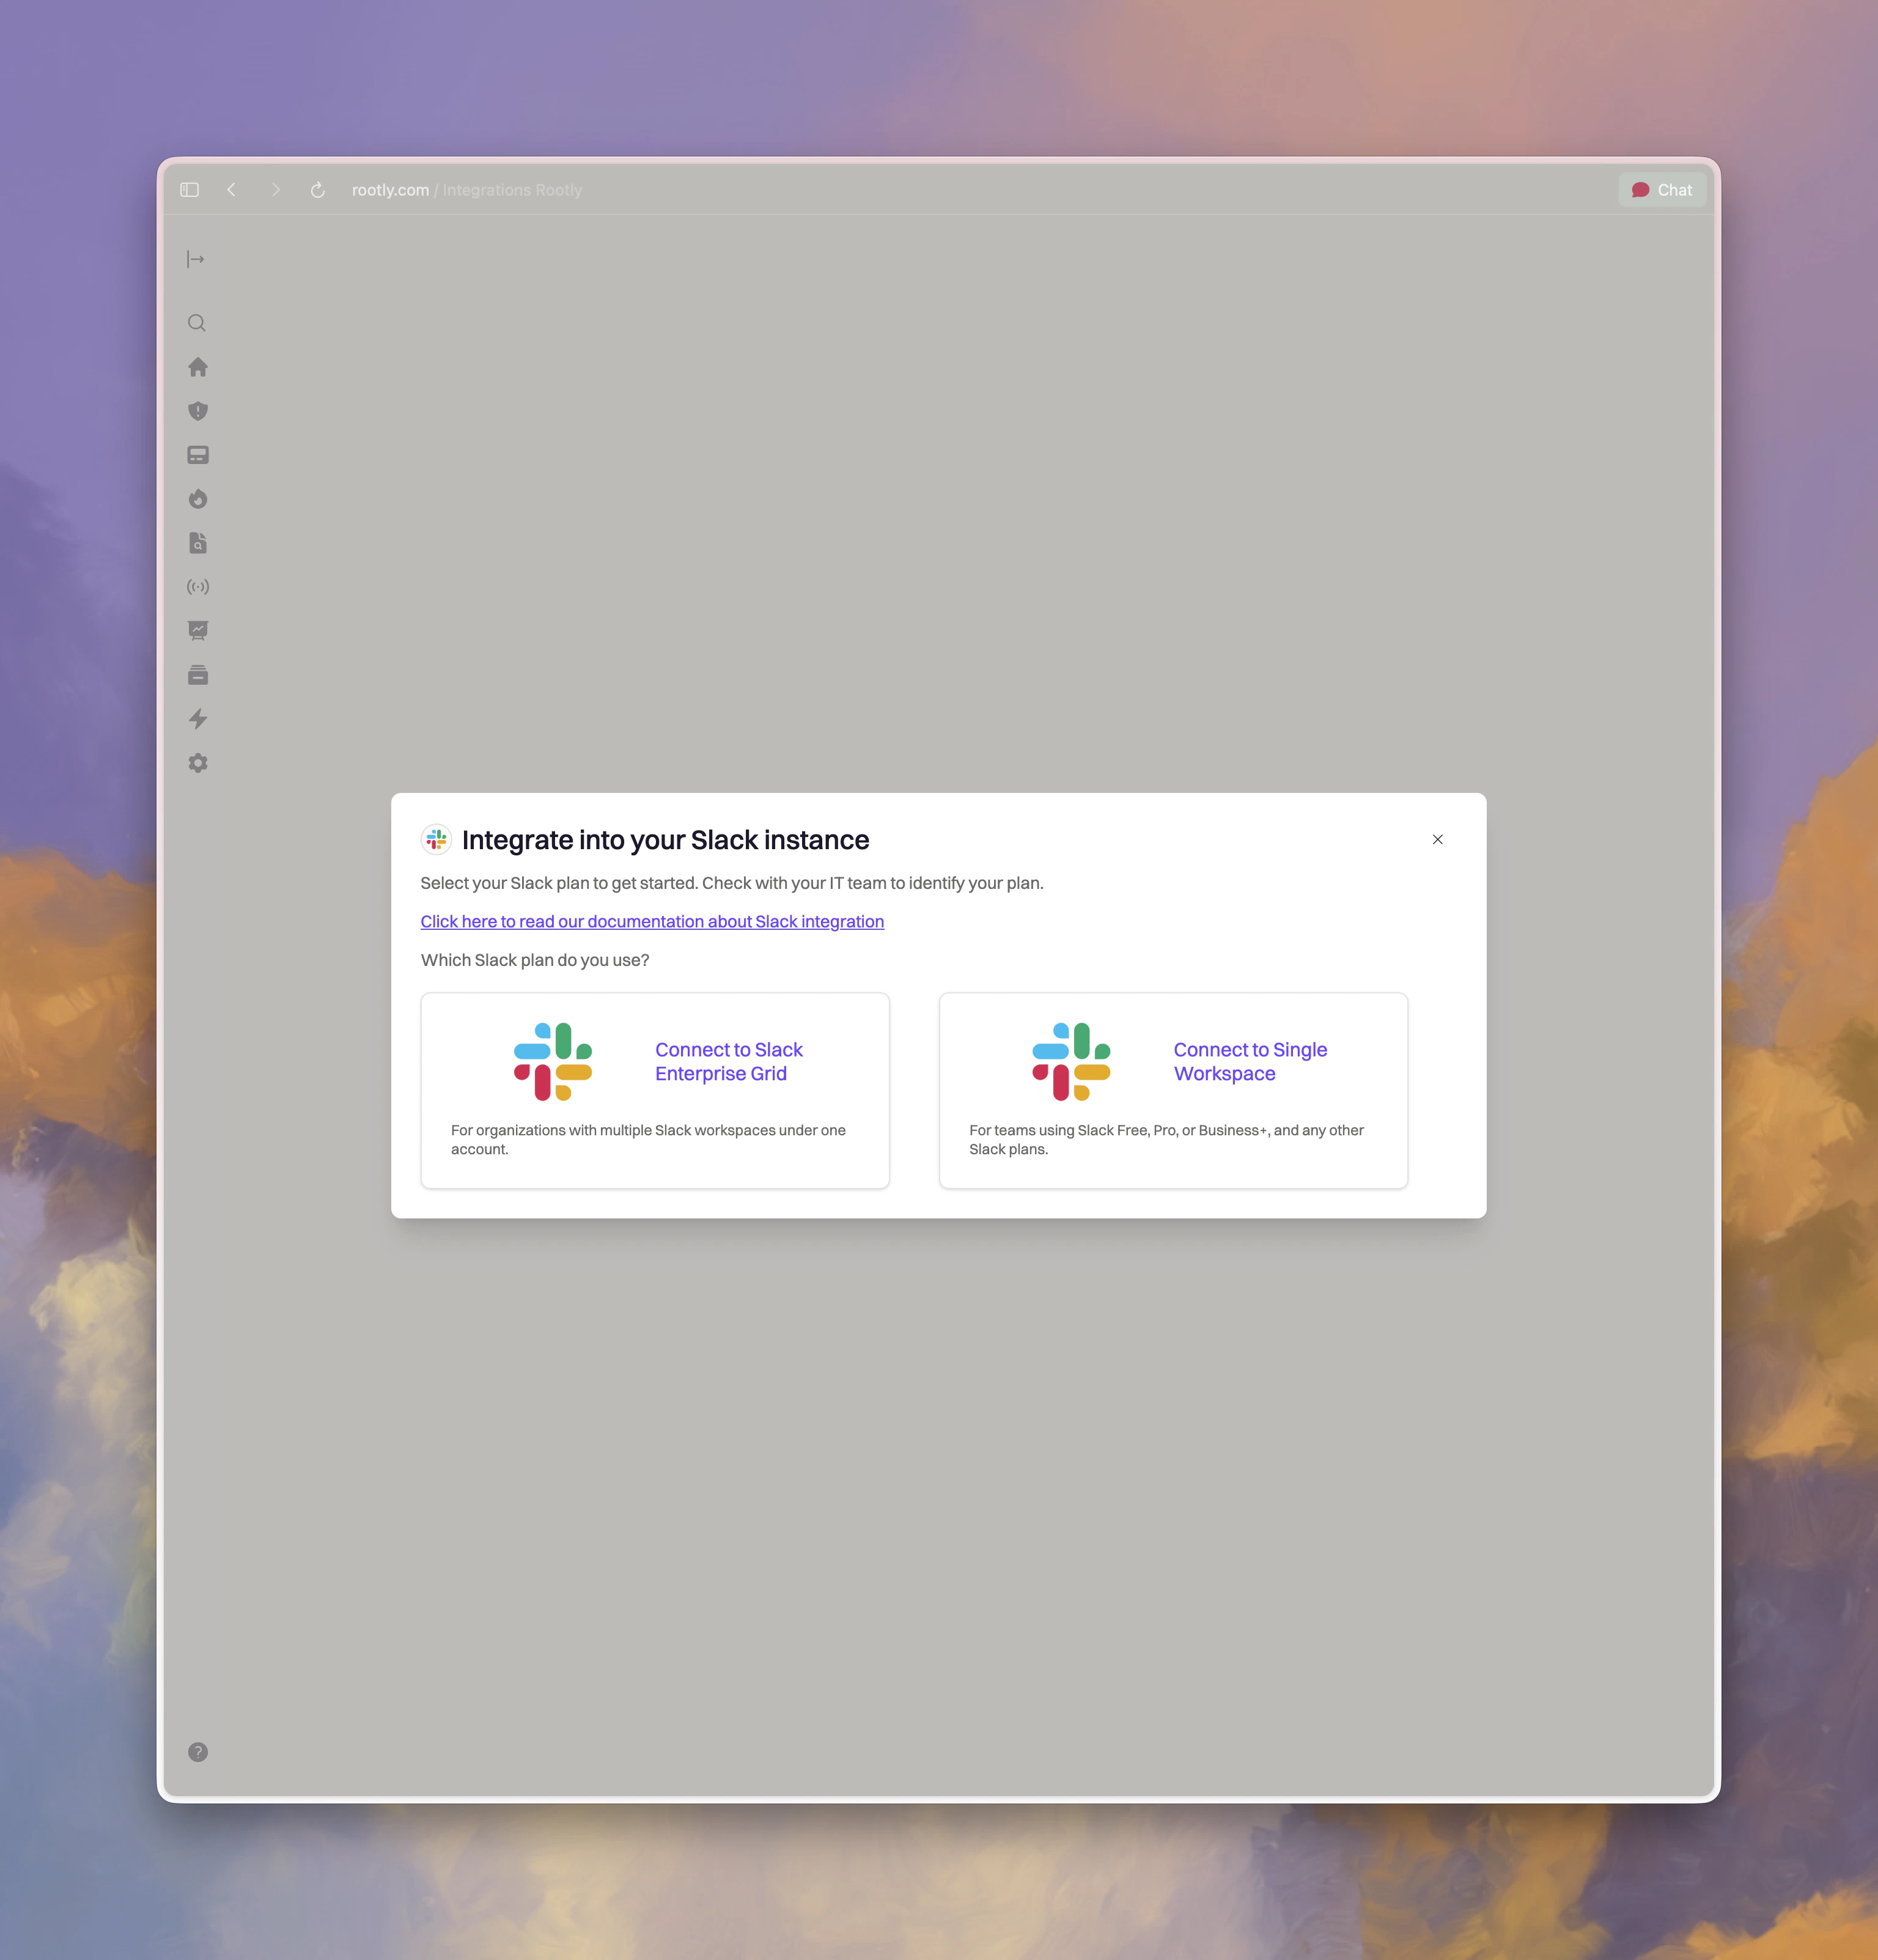Click the Slack logo in the dialog title
The height and width of the screenshot is (1960, 1878).
(437, 840)
